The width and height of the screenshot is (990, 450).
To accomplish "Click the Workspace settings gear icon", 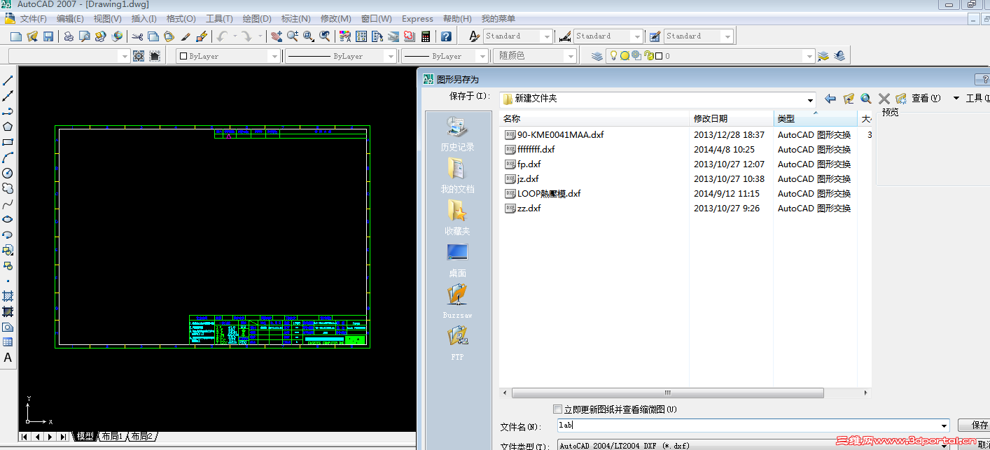I will click(138, 56).
